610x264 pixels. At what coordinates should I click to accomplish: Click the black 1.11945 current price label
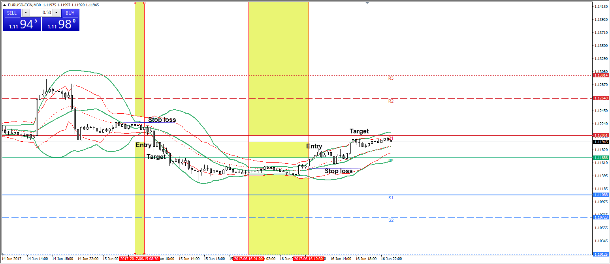[601, 142]
